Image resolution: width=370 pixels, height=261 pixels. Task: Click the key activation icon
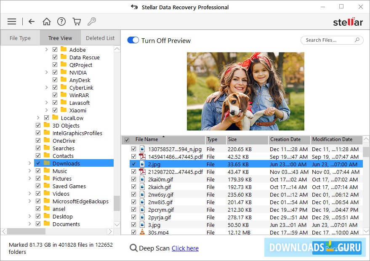[92, 21]
